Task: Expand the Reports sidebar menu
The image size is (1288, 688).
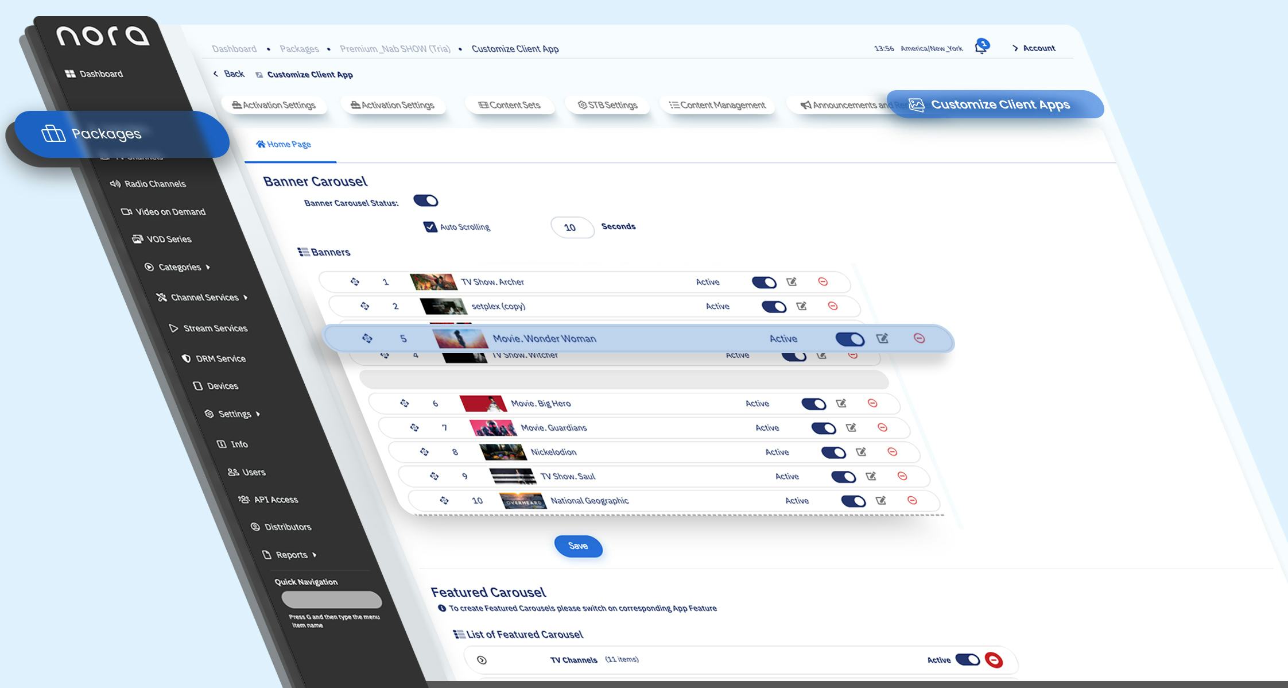Action: tap(292, 555)
